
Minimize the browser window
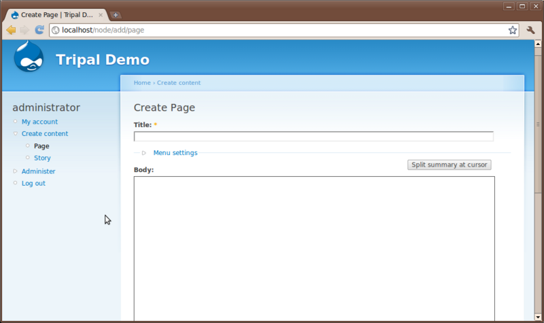pos(509,6)
